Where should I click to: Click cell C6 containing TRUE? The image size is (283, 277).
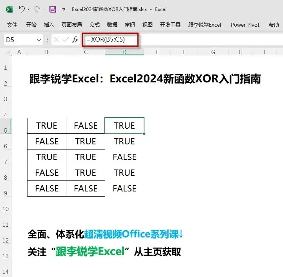coord(86,141)
